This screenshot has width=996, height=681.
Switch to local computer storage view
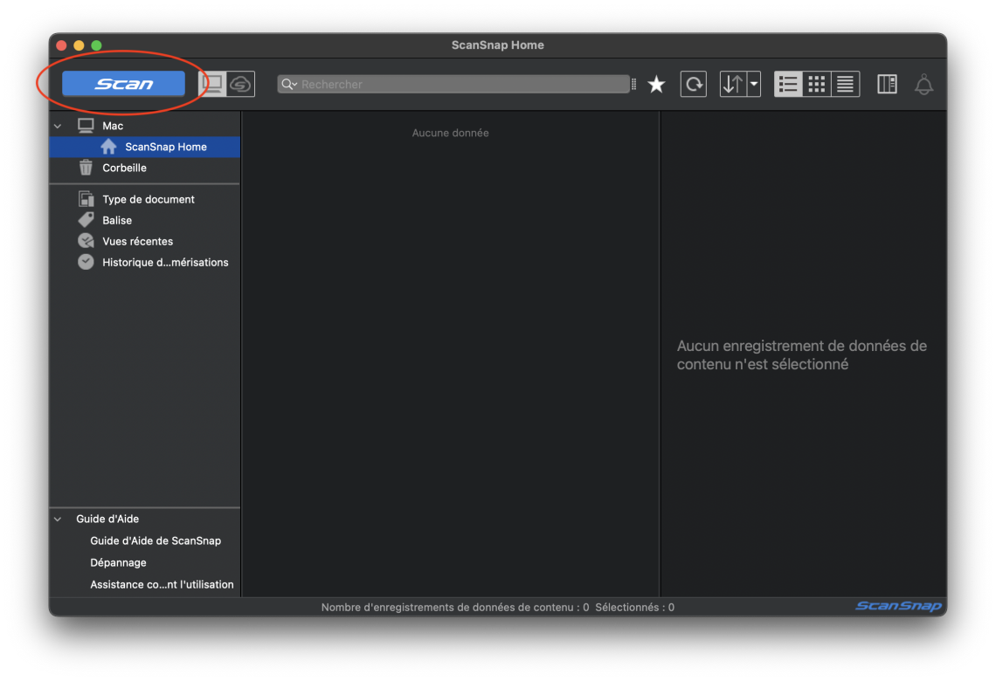coord(212,84)
